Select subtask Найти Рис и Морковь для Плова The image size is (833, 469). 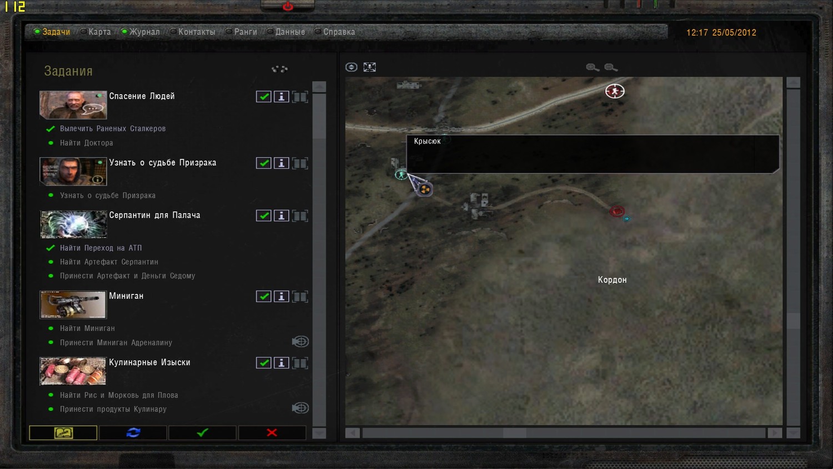pyautogui.click(x=119, y=395)
